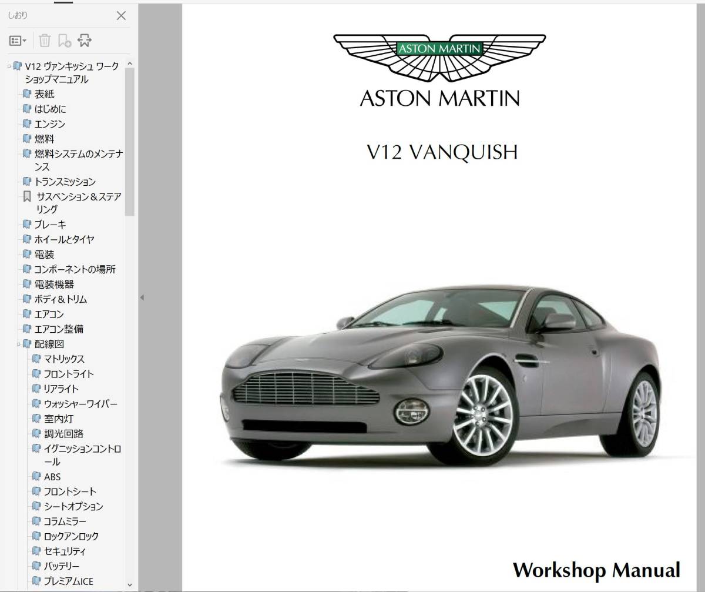This screenshot has width=705, height=592.
Task: Click the bookmark icon beside マトリックス
Action: pyautogui.click(x=36, y=359)
